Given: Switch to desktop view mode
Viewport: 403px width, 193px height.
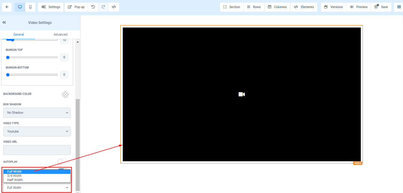Looking at the screenshot, I should [x=20, y=7].
